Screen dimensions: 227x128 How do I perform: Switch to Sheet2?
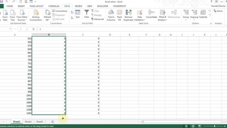coord(28,122)
